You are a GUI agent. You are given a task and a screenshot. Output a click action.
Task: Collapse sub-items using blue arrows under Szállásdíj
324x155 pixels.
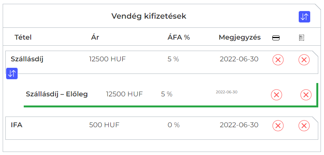point(12,74)
